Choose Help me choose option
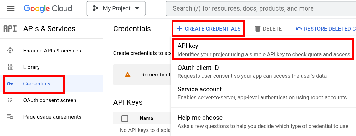 click(x=263, y=122)
